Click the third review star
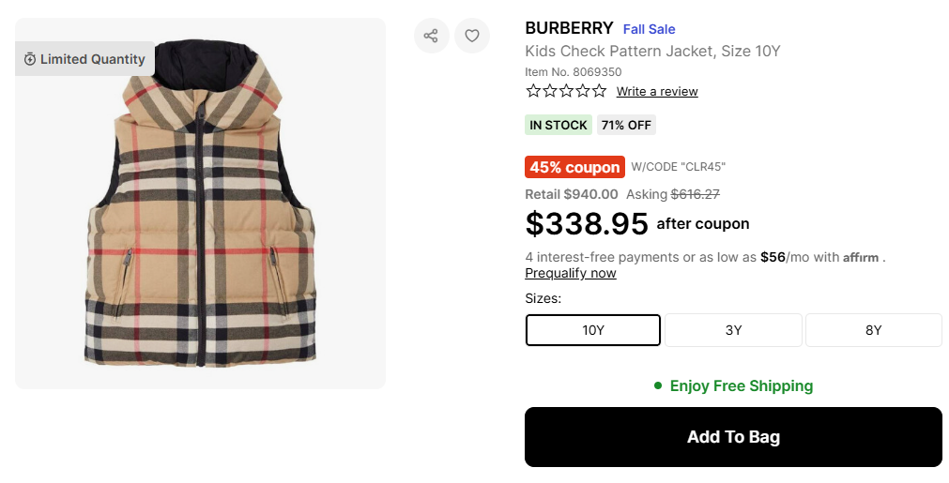The width and height of the screenshot is (949, 483). (x=566, y=91)
